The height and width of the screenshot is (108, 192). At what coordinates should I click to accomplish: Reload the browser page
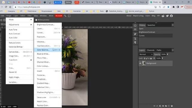6,7
